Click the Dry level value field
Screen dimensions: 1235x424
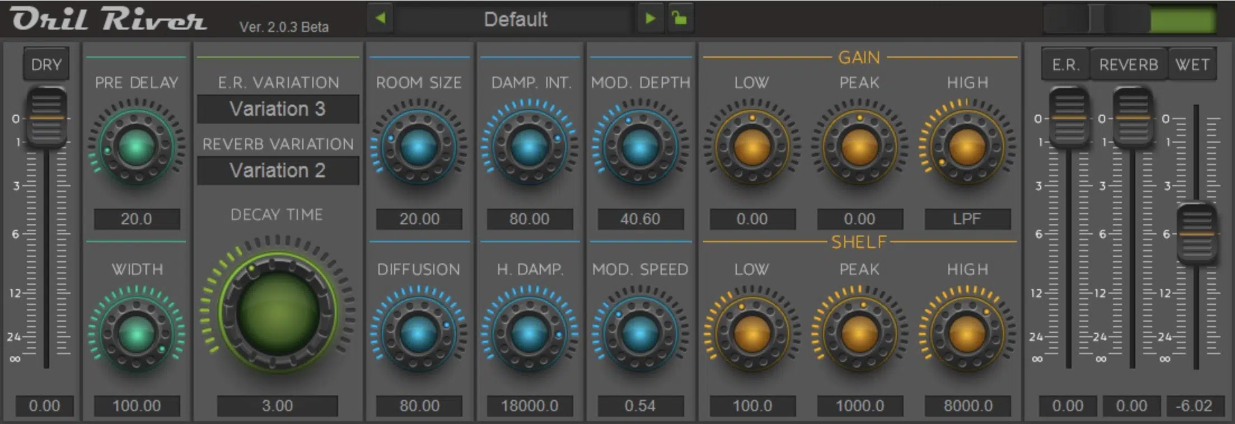45,406
